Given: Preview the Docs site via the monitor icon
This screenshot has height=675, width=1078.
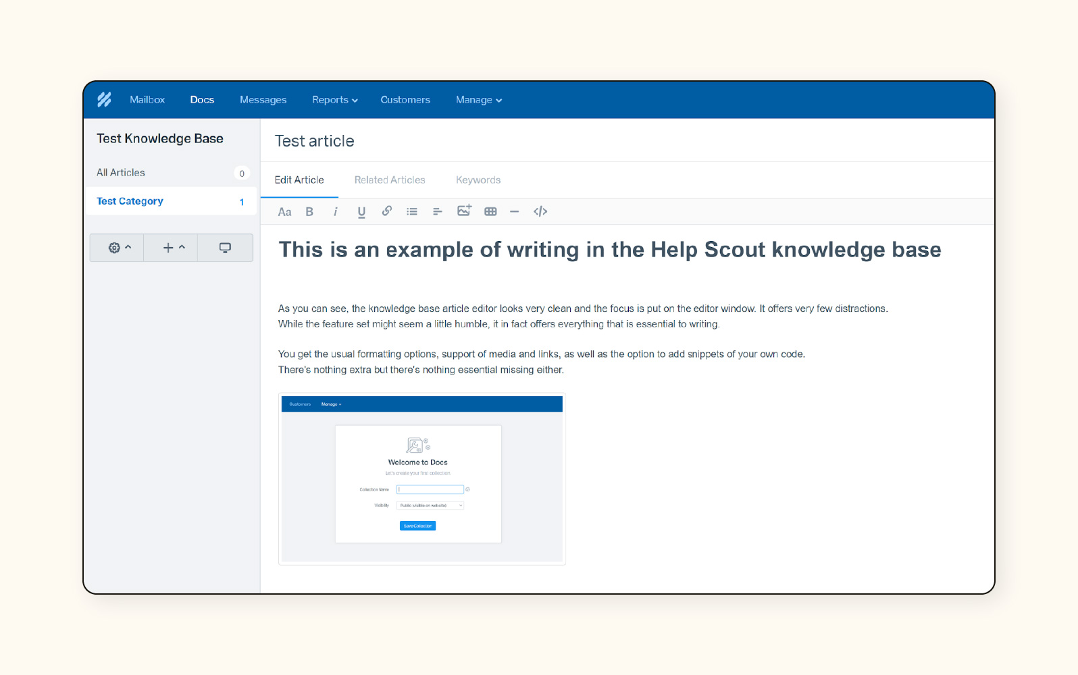Looking at the screenshot, I should [x=225, y=248].
